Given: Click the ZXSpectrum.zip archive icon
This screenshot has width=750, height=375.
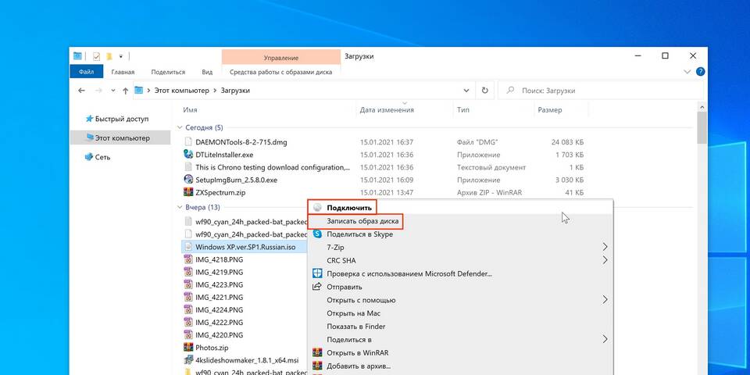Looking at the screenshot, I should pos(188,192).
